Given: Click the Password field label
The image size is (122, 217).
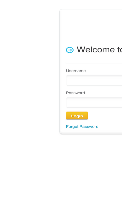Looking at the screenshot, I should (x=75, y=93).
